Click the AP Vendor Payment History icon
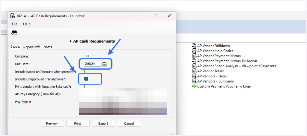Screen dimensions: 307x136 pyautogui.click(x=194, y=56)
